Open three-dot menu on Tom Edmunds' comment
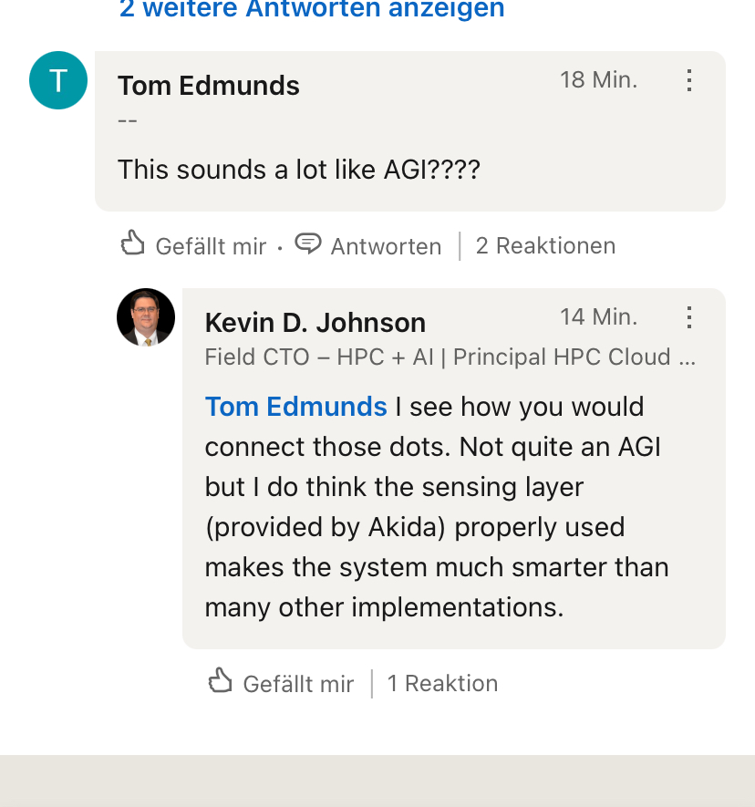755x807 pixels. 689,80
